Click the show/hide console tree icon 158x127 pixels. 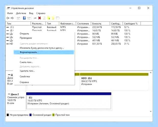pyautogui.click(x=18, y=18)
